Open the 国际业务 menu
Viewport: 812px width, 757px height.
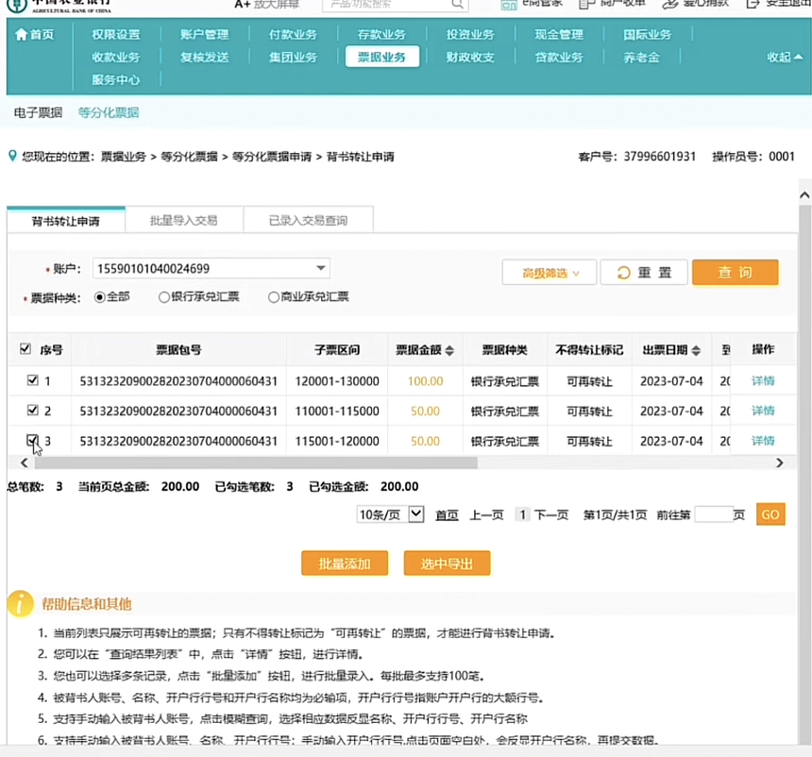[x=648, y=35]
